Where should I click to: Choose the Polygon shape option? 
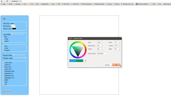[x=4, y=50]
